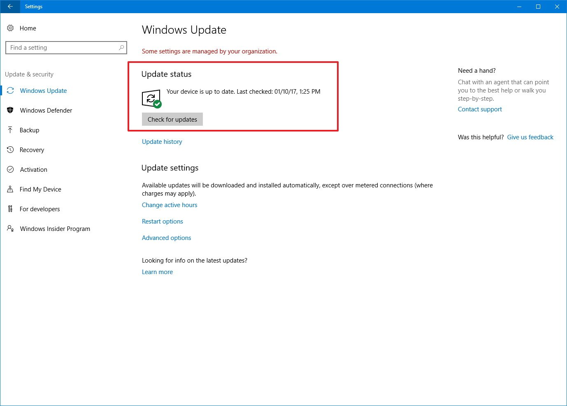Click the Update settings heading

170,168
